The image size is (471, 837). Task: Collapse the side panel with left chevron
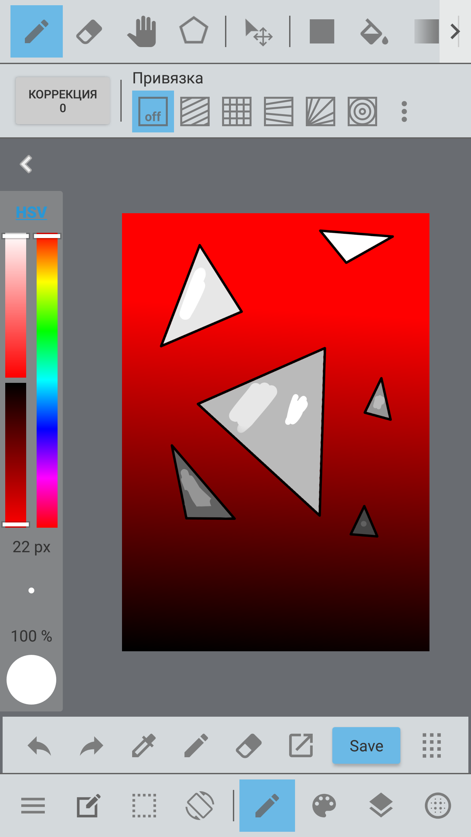coord(26,164)
